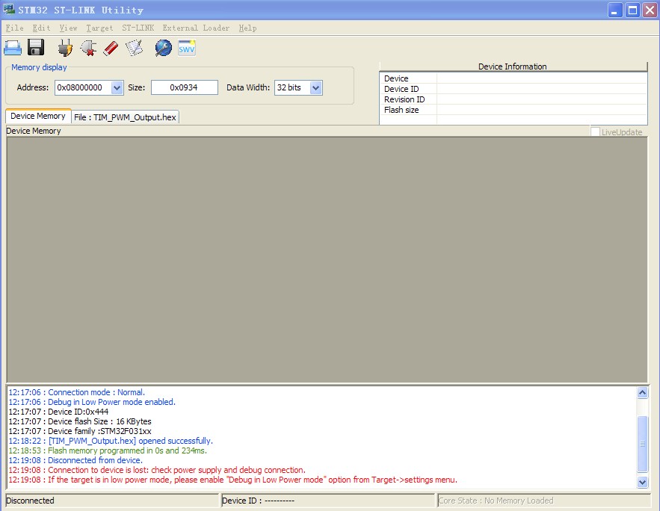Image resolution: width=660 pixels, height=511 pixels.
Task: Click the log panel scrollbar thumb
Action: pos(642,444)
